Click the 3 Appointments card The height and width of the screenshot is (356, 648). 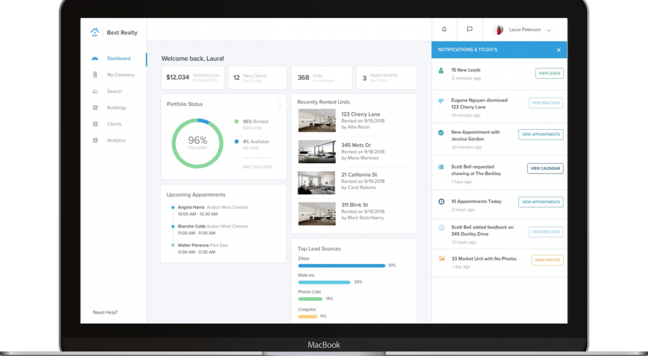point(387,77)
